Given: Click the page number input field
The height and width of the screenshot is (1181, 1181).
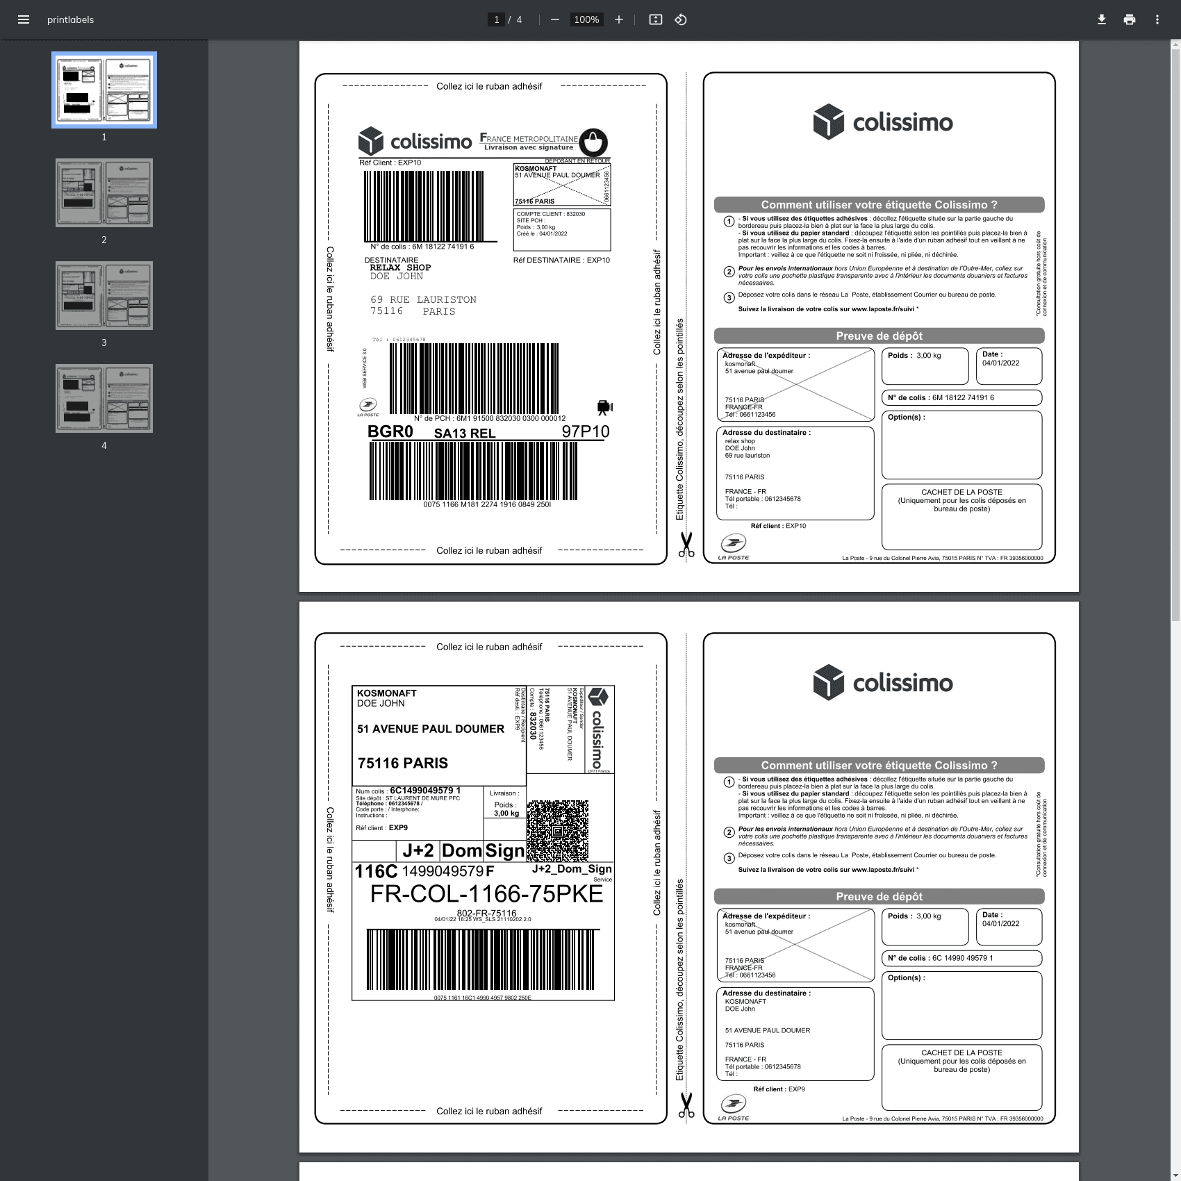Looking at the screenshot, I should 496,19.
